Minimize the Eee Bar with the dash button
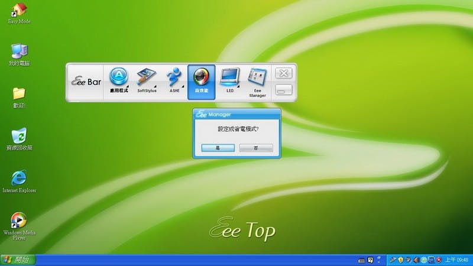 pos(284,90)
